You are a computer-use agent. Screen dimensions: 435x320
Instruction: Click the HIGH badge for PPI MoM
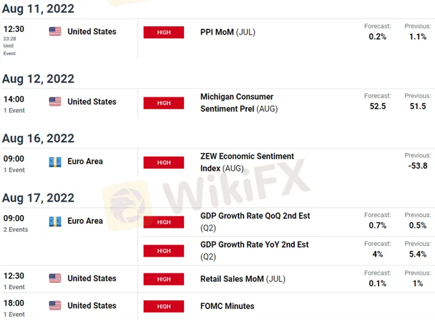coord(163,33)
